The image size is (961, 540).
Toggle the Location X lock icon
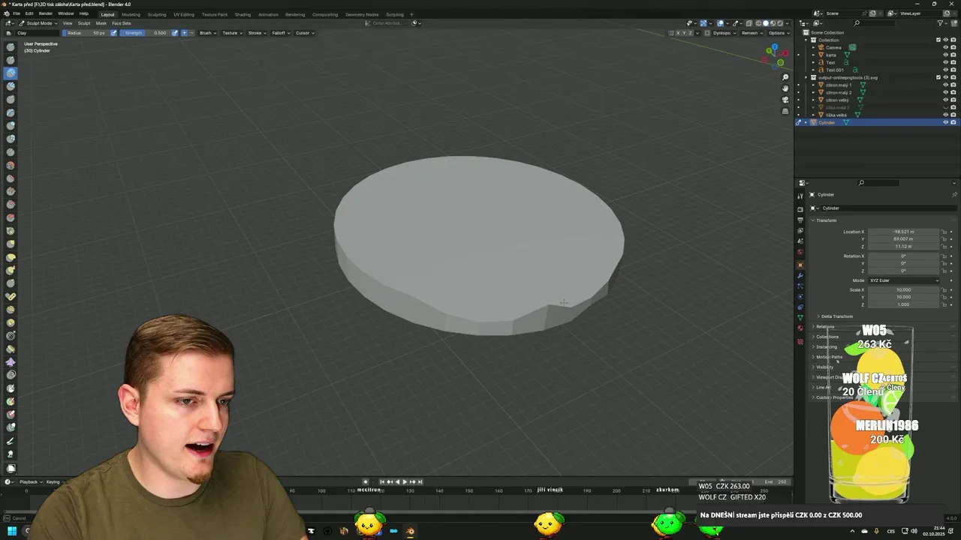pyautogui.click(x=944, y=232)
